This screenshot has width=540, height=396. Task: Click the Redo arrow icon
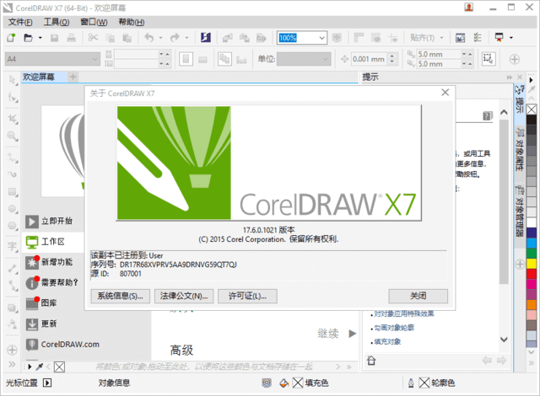pos(175,37)
